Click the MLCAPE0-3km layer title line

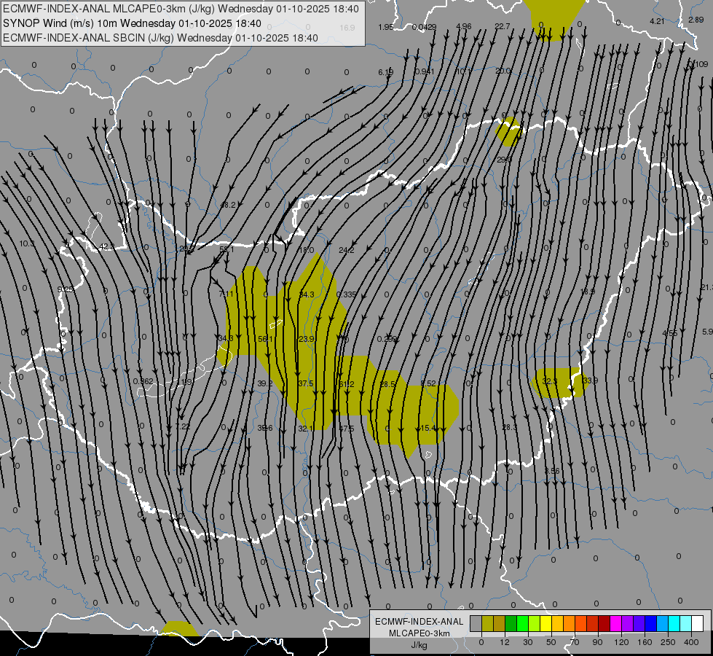[x=181, y=9]
